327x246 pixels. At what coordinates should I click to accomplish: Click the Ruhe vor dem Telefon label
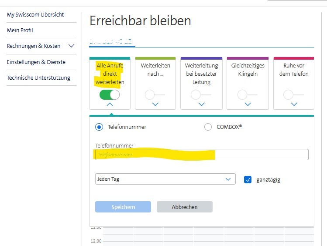(x=294, y=70)
